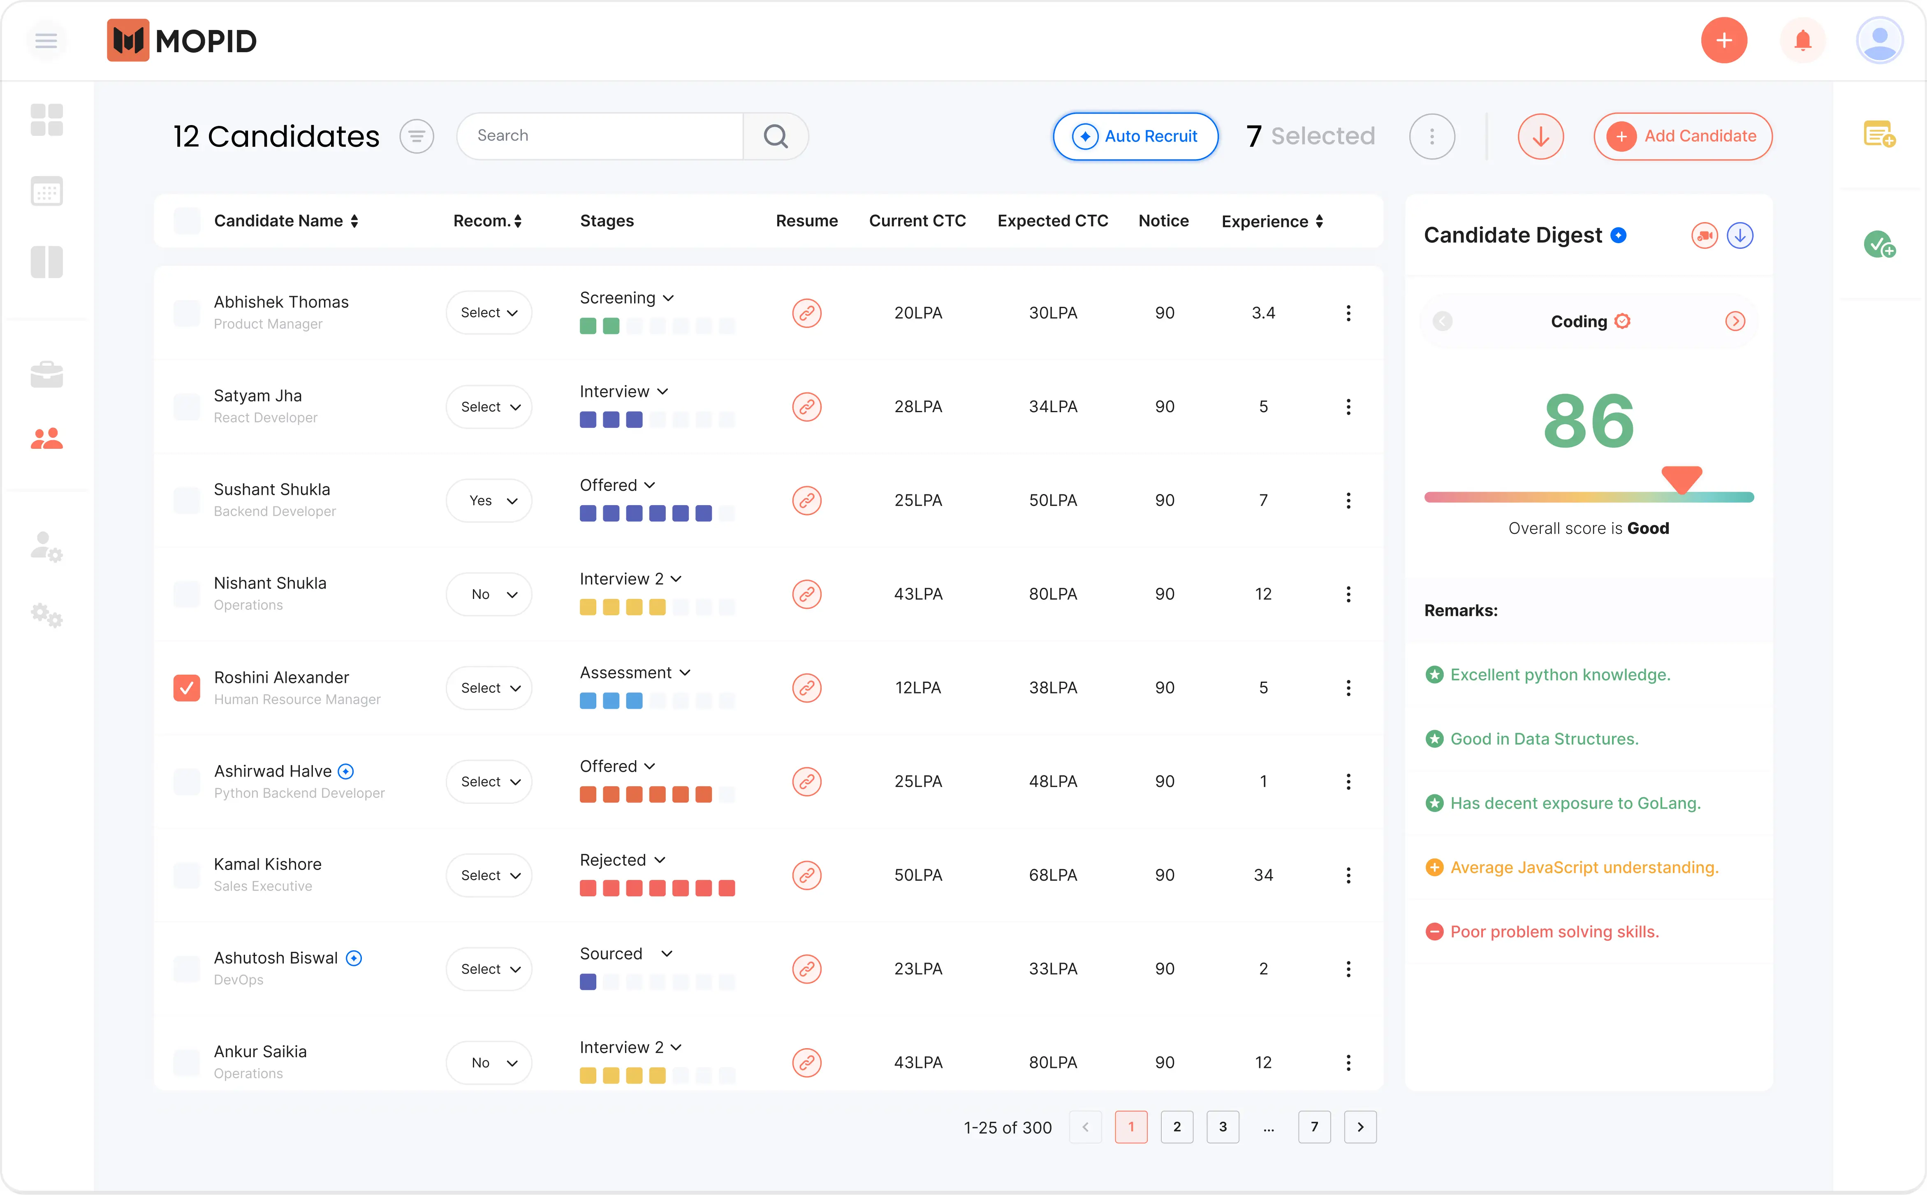Viewport: 1927px width, 1195px height.
Task: Click the filter icon beside 12 Candidates
Action: coord(417,136)
